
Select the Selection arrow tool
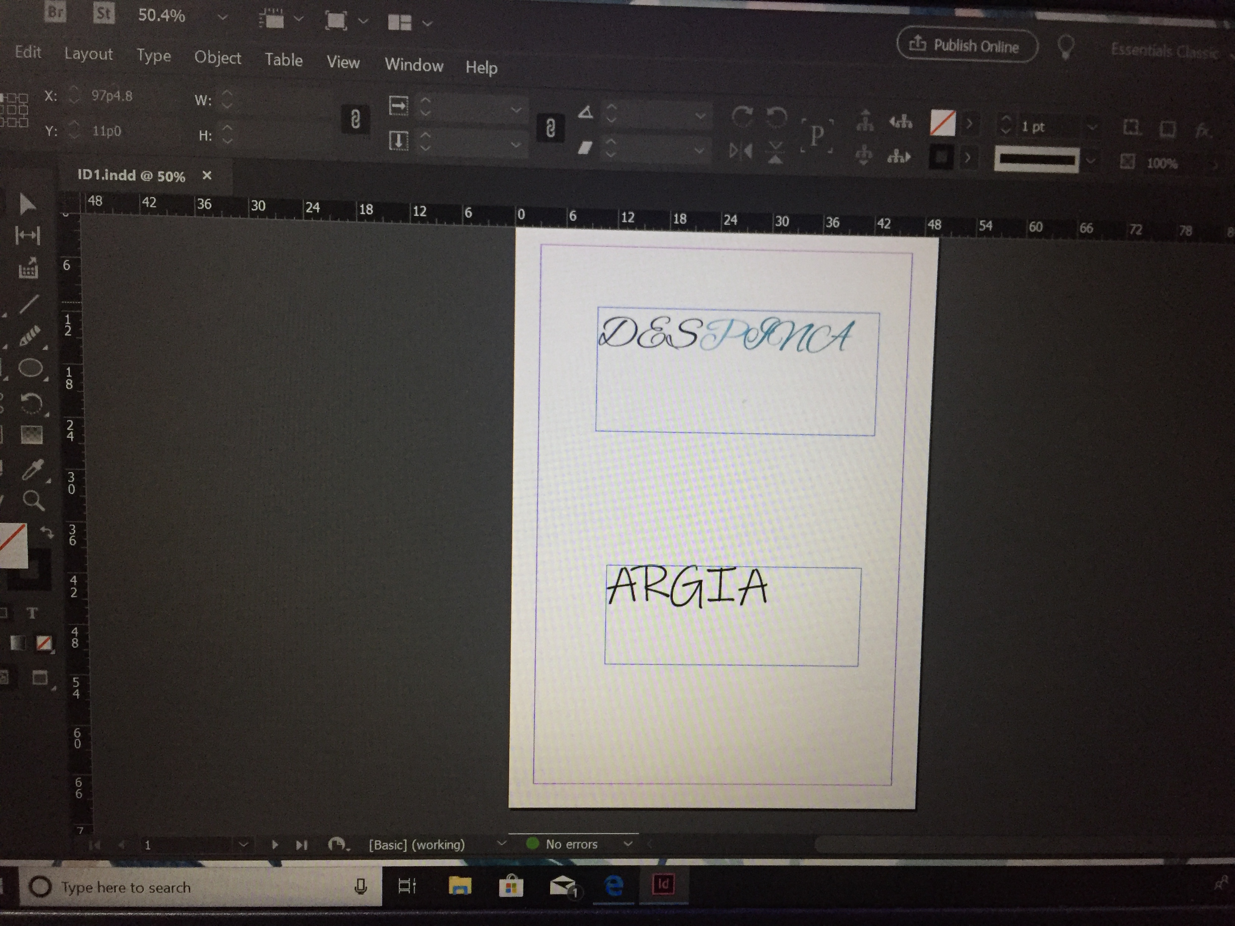point(26,204)
